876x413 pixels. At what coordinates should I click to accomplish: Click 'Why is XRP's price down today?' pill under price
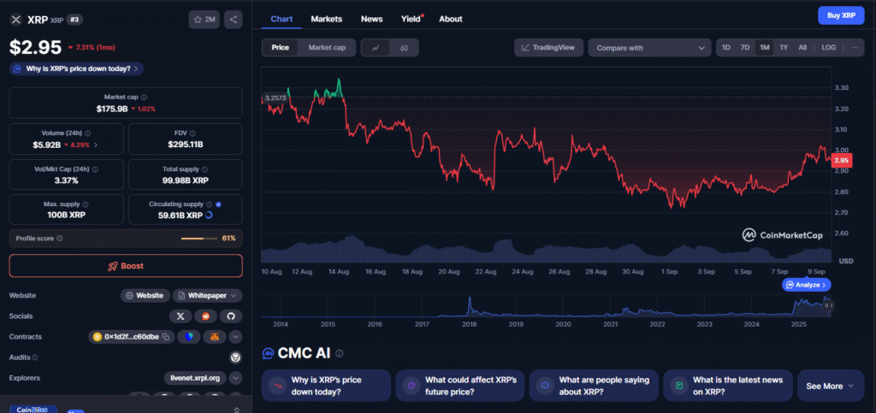[x=77, y=68]
